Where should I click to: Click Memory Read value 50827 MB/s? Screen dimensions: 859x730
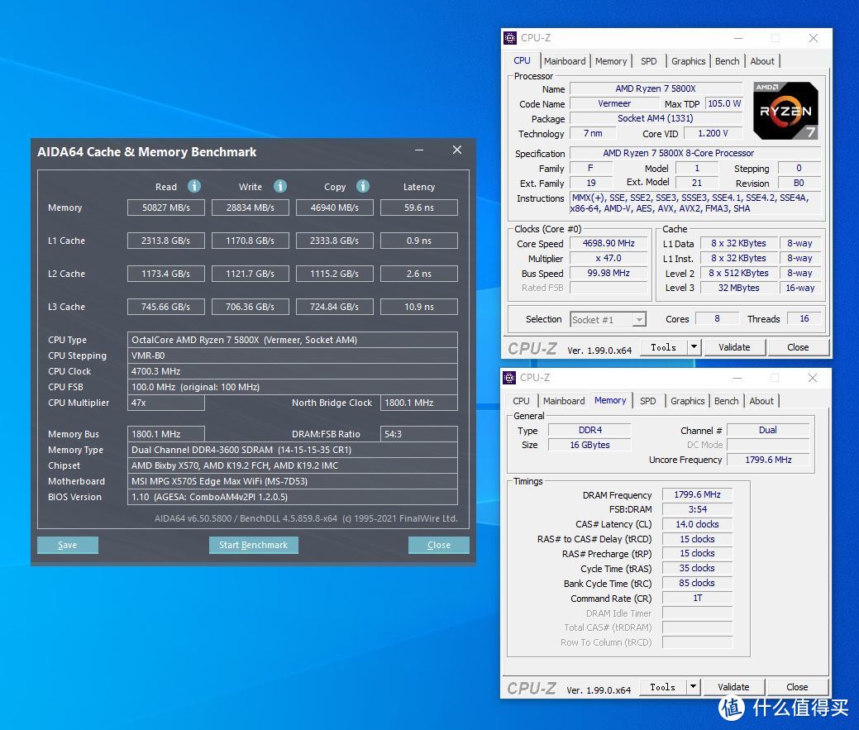(166, 208)
